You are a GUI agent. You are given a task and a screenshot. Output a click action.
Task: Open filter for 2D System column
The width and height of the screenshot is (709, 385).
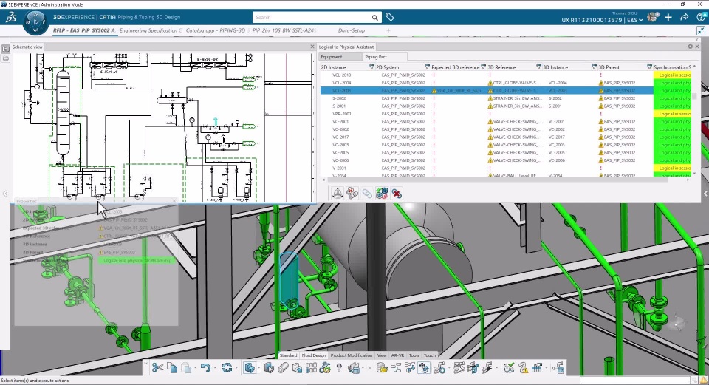point(428,67)
